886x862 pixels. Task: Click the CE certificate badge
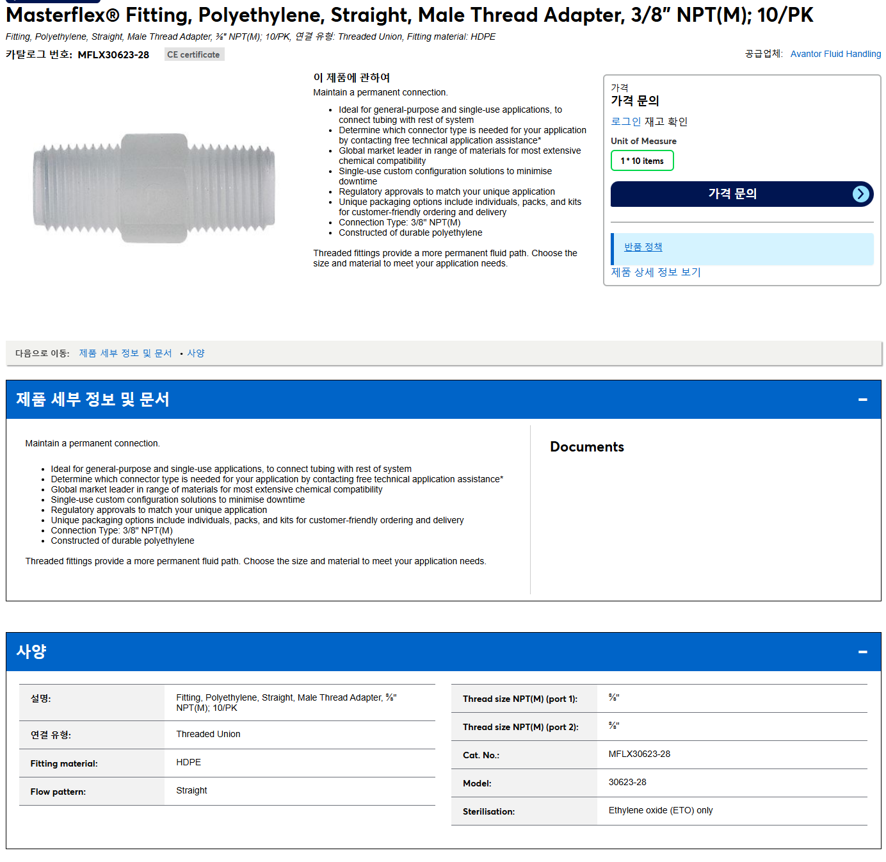pyautogui.click(x=194, y=54)
